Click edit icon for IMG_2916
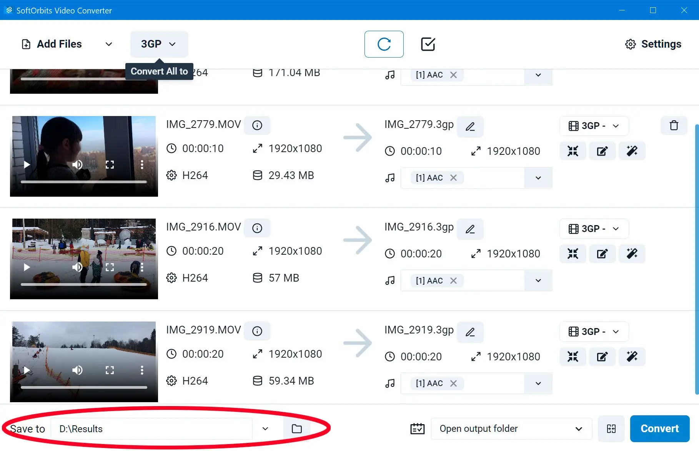The height and width of the screenshot is (451, 699). tap(602, 254)
